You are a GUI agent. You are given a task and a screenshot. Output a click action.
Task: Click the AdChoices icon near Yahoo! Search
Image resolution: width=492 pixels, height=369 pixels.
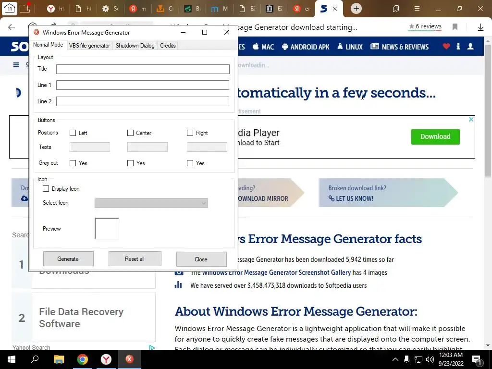152,348
